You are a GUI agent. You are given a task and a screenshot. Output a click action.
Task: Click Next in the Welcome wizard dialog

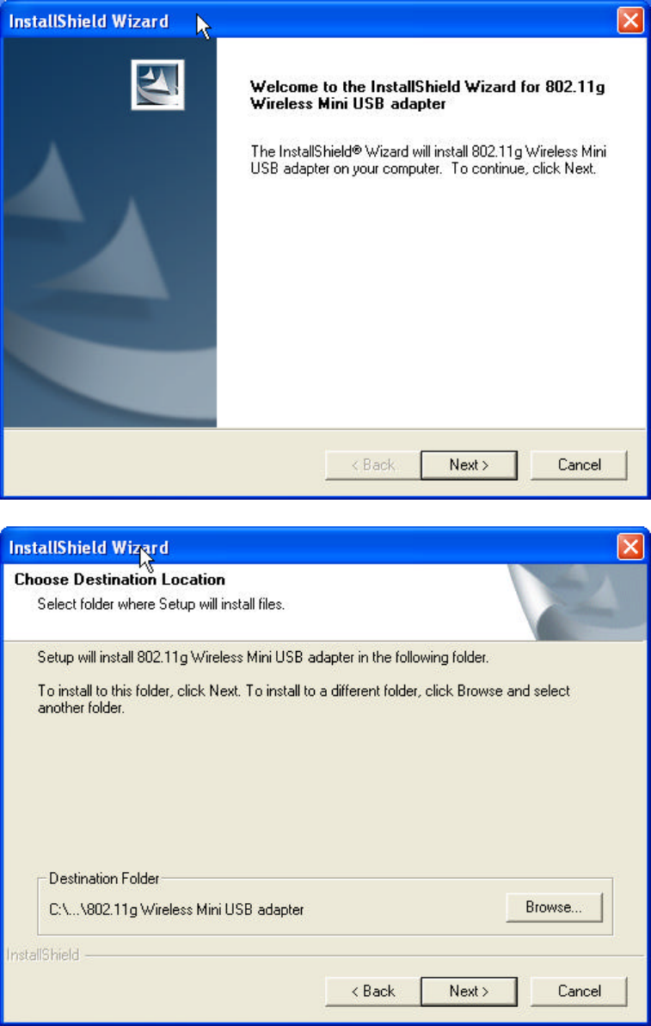click(469, 464)
